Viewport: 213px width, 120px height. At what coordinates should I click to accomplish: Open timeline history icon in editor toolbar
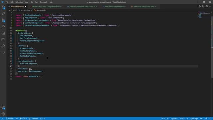(199, 6)
